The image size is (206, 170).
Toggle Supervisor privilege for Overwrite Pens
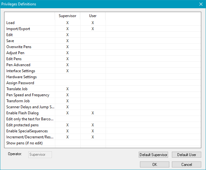(68, 47)
